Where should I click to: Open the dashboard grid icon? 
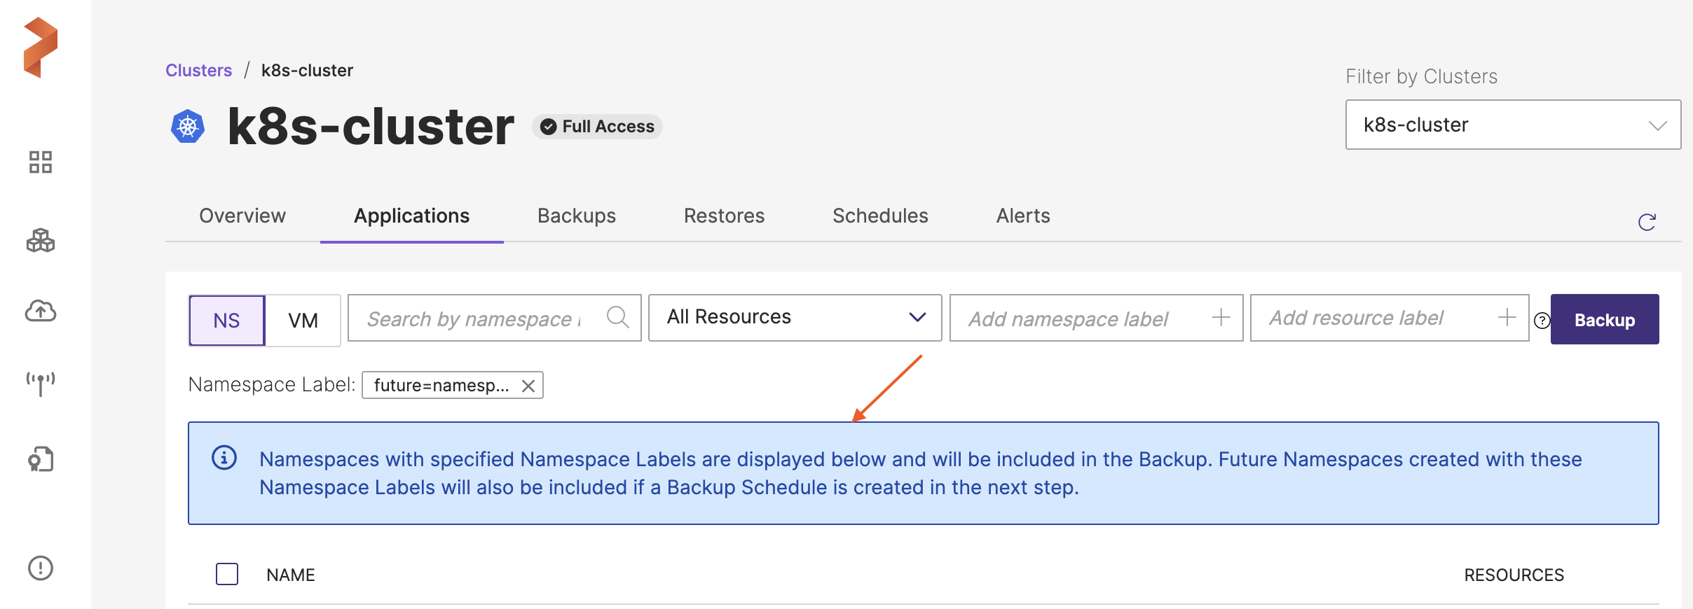pyautogui.click(x=41, y=162)
